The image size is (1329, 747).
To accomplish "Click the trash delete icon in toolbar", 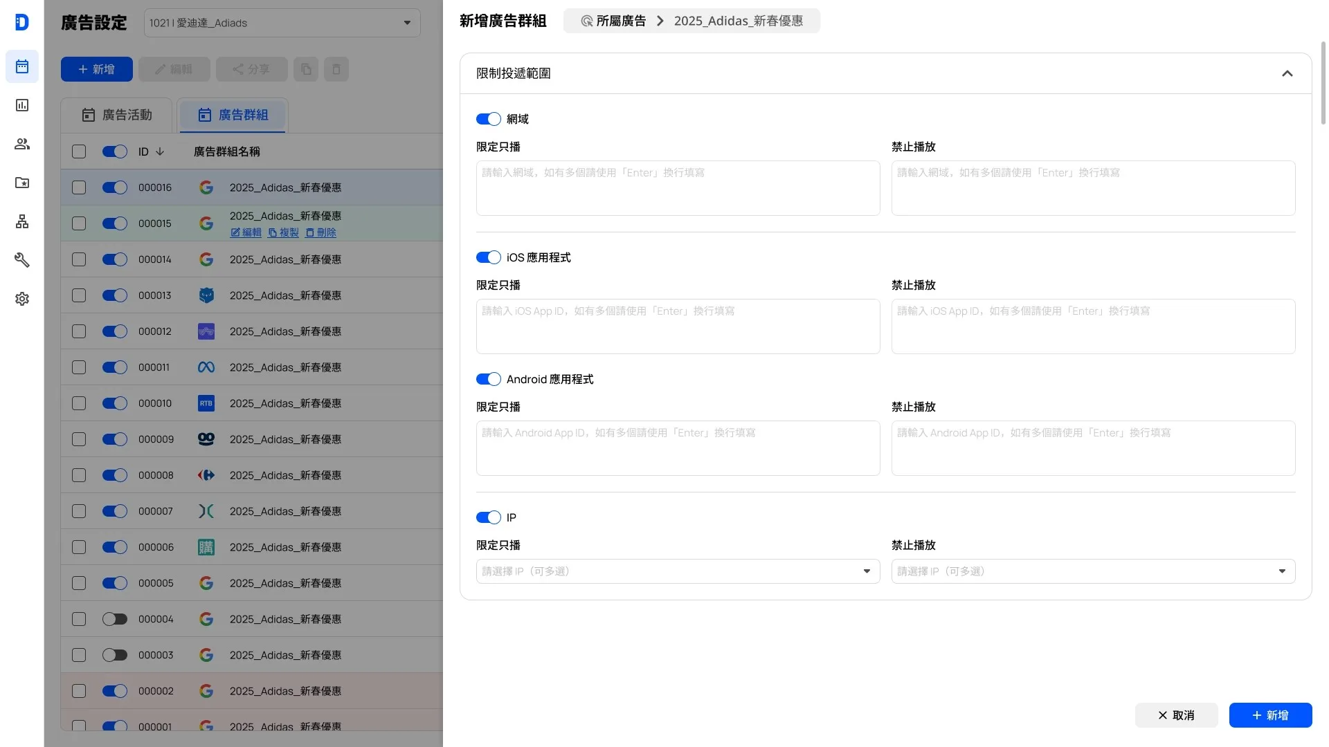I will click(x=336, y=69).
